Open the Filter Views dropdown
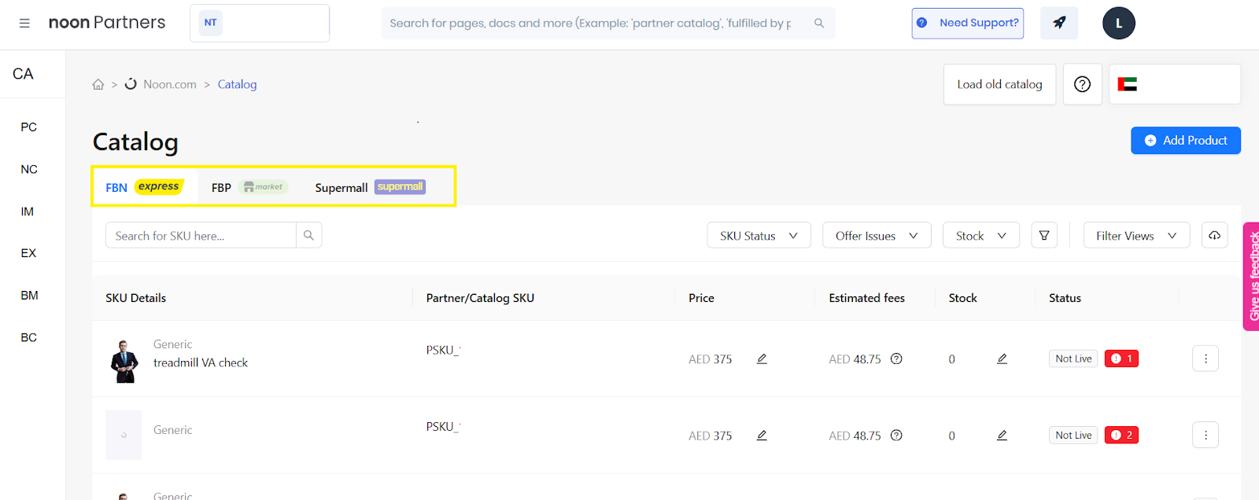Image resolution: width=1259 pixels, height=500 pixels. (x=1136, y=235)
